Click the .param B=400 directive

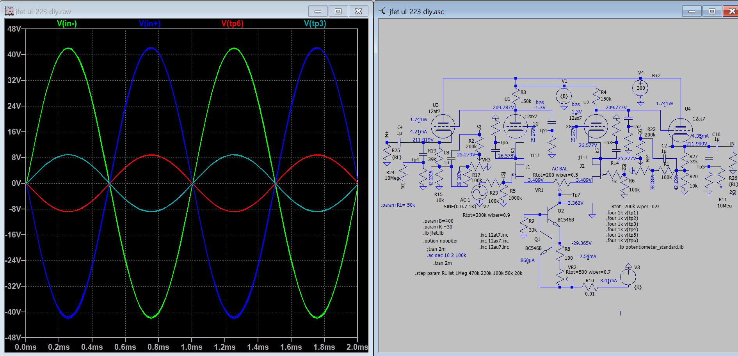pyautogui.click(x=438, y=221)
